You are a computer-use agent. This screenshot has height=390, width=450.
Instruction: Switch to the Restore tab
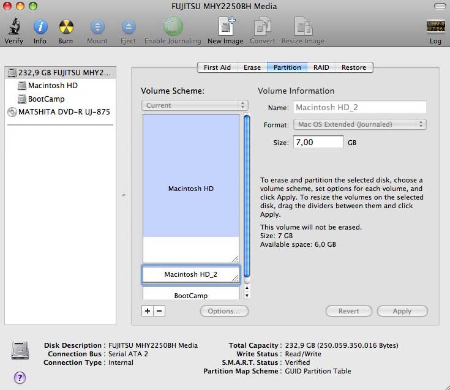coord(354,67)
